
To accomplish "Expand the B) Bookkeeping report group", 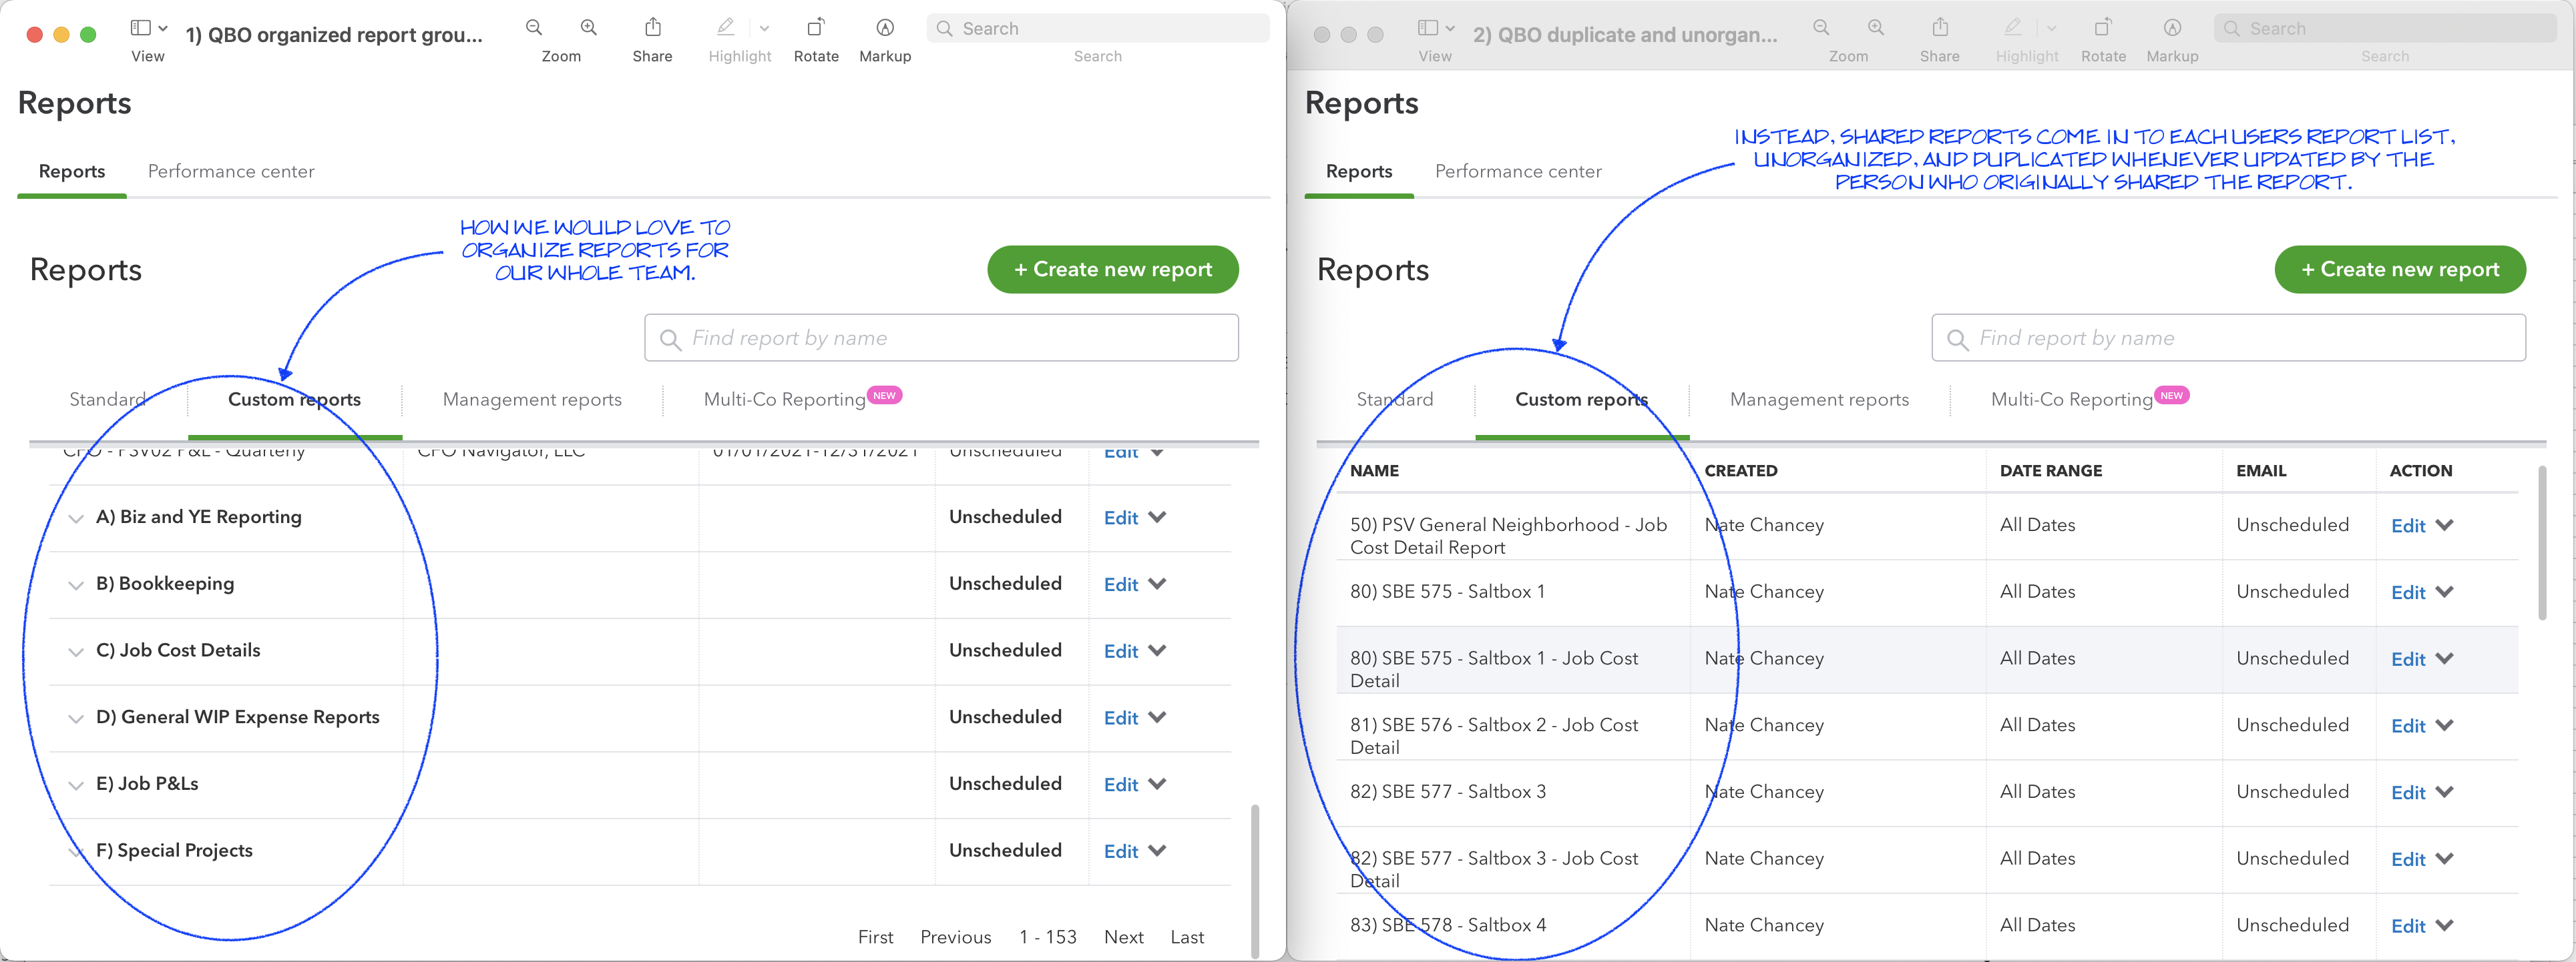I will [75, 584].
